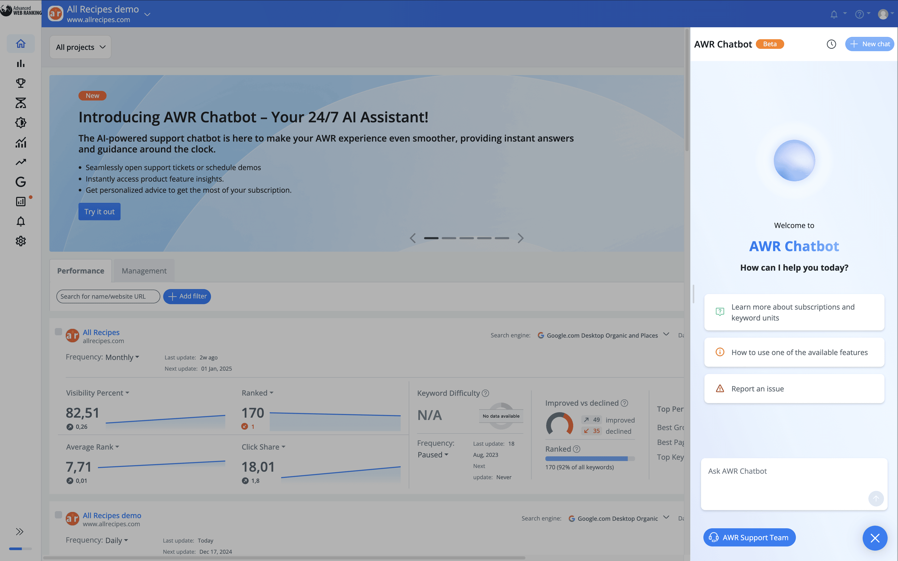Open the All Recipes project link
The image size is (898, 561).
(x=101, y=332)
